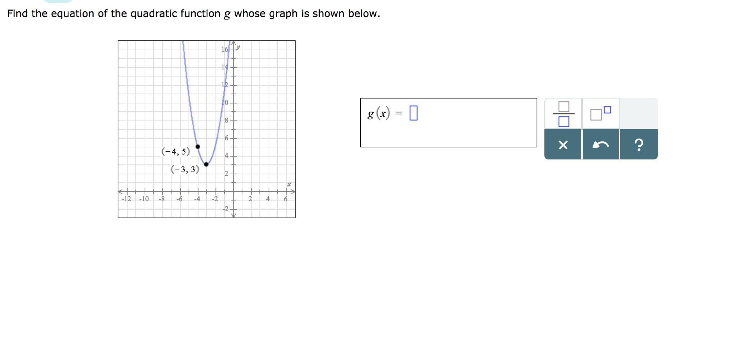Insert an exponent superscript template
The width and height of the screenshot is (745, 355).
[600, 114]
